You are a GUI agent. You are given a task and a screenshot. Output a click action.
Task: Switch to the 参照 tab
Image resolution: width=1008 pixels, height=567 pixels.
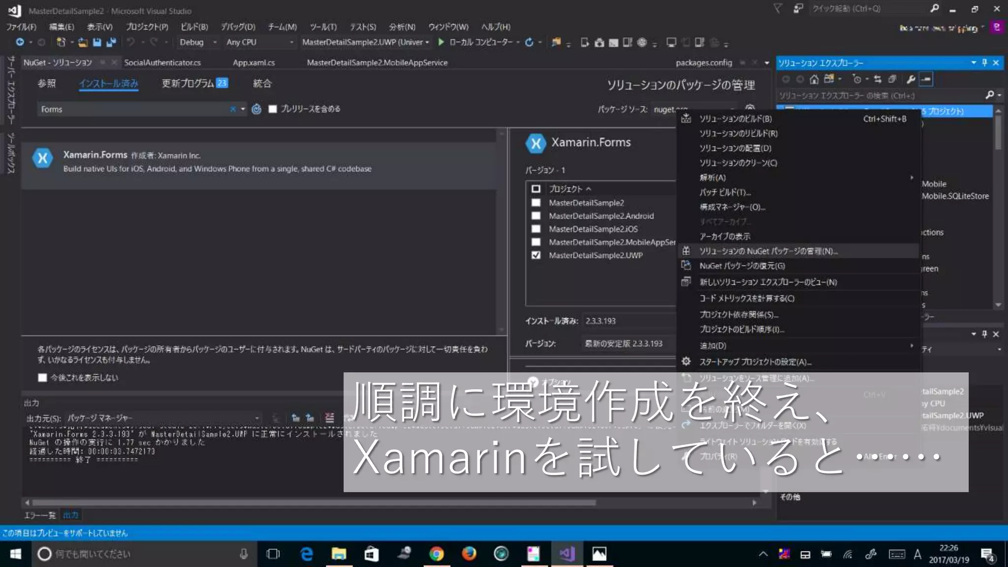click(x=47, y=83)
